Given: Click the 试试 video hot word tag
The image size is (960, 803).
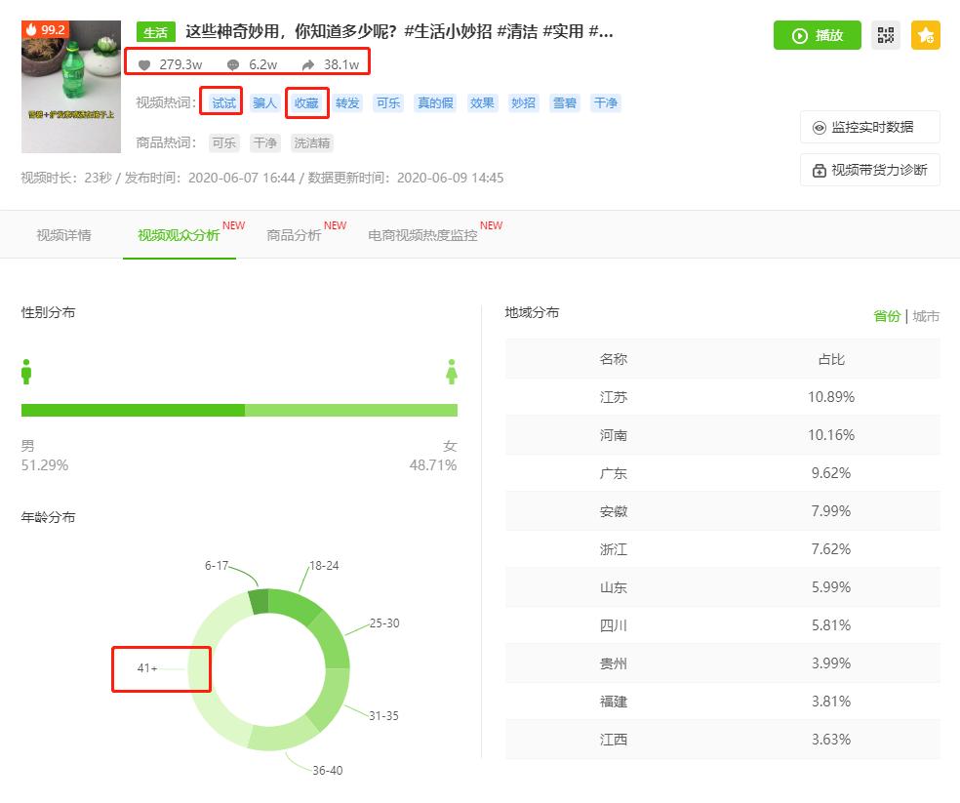Looking at the screenshot, I should [x=221, y=102].
